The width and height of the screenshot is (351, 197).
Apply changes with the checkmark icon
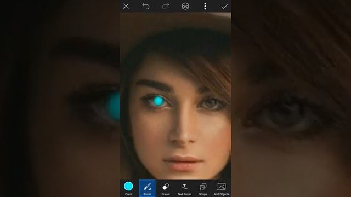[x=225, y=6]
